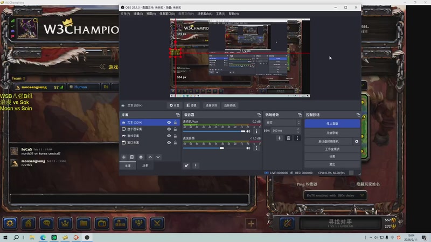The width and height of the screenshot is (431, 242).
Task: Click the 退出 button
Action: (332, 165)
